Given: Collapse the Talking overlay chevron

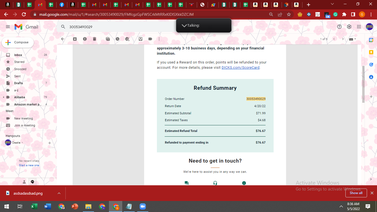Looking at the screenshot, I should pyautogui.click(x=184, y=25).
